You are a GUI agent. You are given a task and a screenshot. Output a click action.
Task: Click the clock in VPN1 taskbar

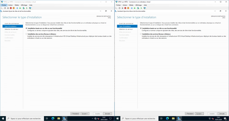[218, 118]
